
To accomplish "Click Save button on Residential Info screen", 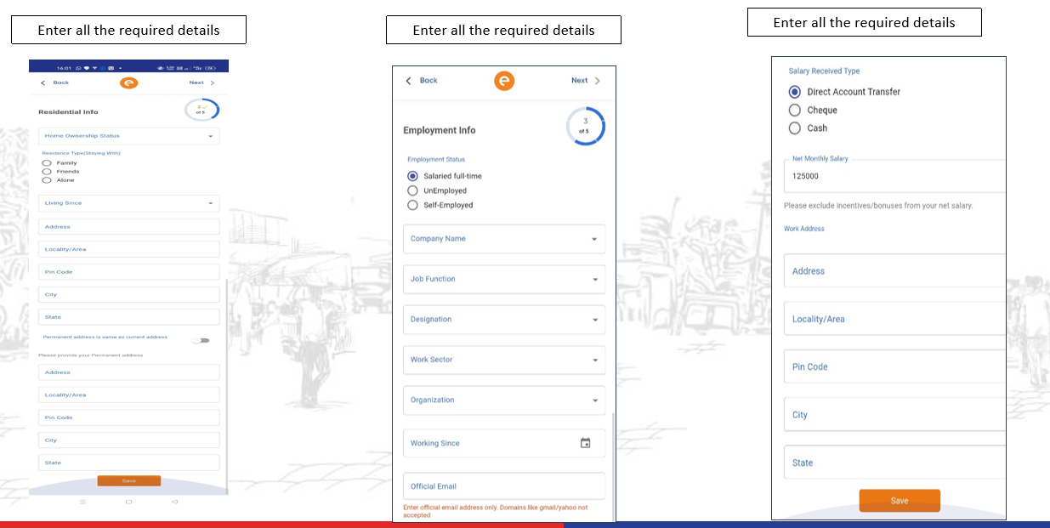I will [129, 481].
